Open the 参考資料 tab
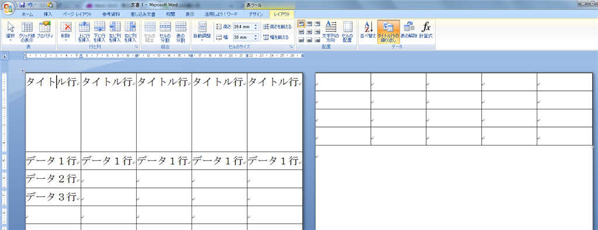Image resolution: width=598 pixels, height=230 pixels. pyautogui.click(x=111, y=15)
